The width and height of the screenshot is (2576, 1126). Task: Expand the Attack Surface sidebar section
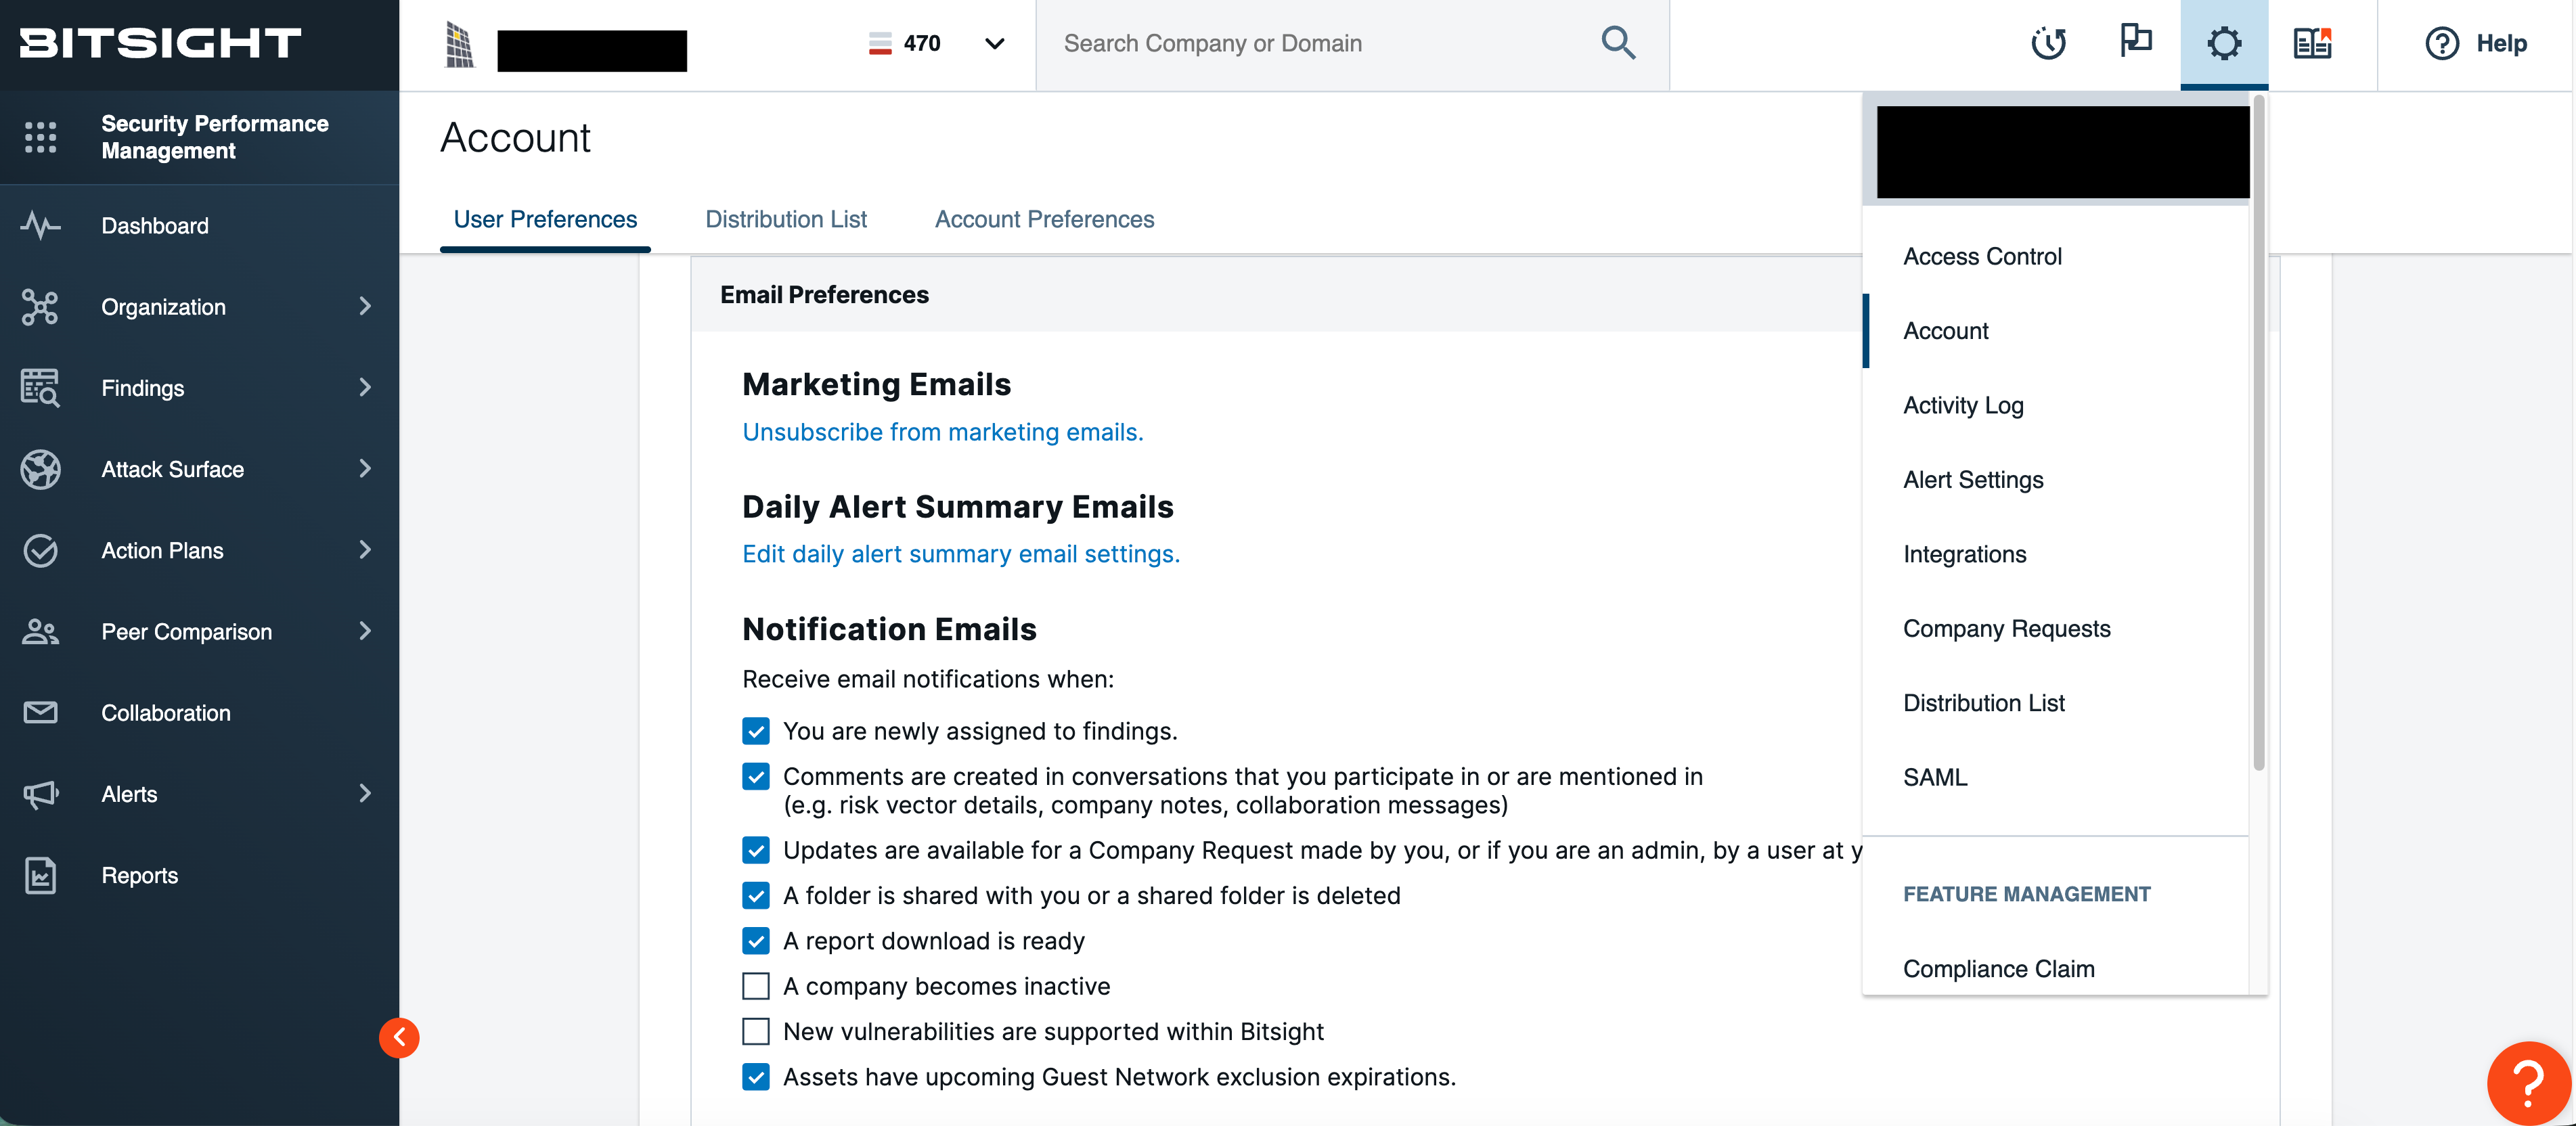coord(365,469)
